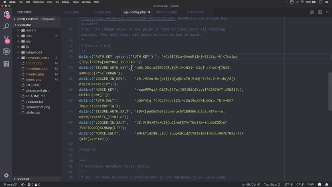Expand the OPEN EDITORS section
This screenshot has height=187, width=332.
click(x=28, y=19)
